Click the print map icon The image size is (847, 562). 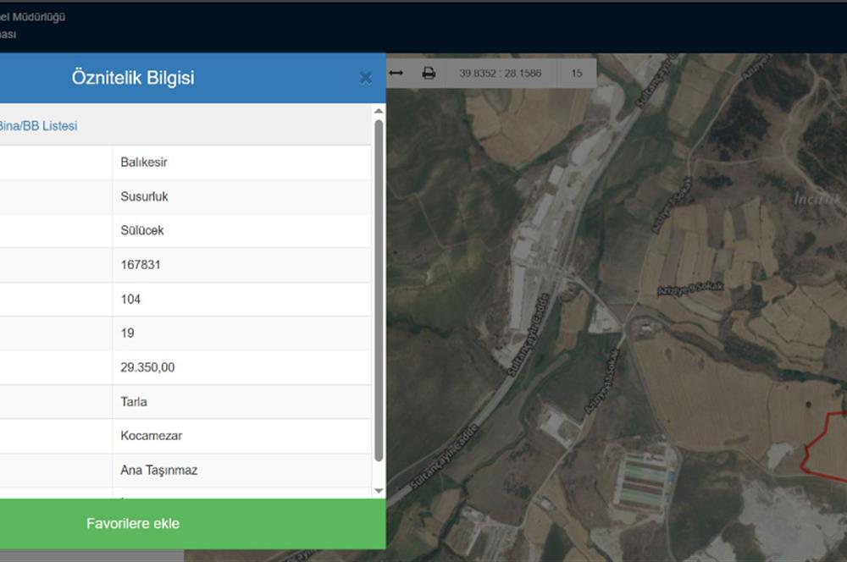429,74
